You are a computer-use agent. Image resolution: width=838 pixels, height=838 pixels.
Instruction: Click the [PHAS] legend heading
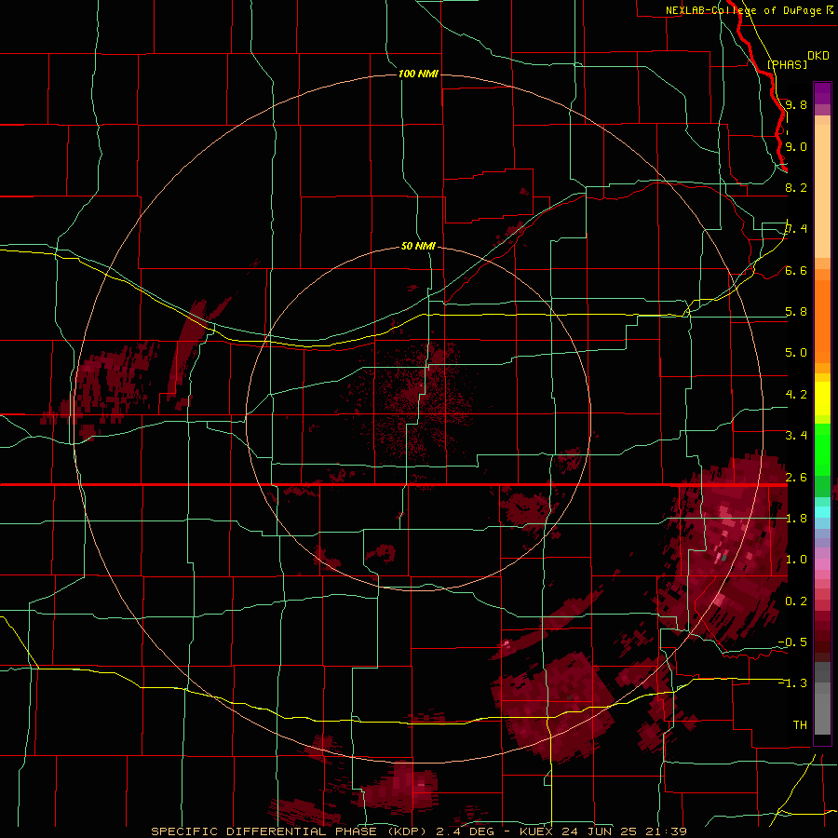(x=787, y=64)
